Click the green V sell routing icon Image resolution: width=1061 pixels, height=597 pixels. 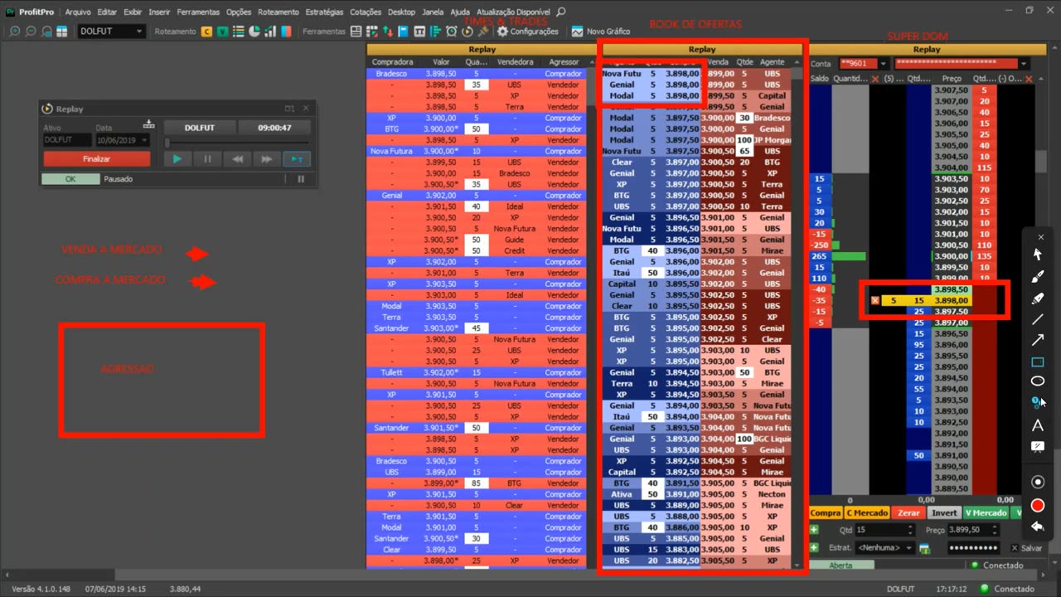tap(222, 32)
